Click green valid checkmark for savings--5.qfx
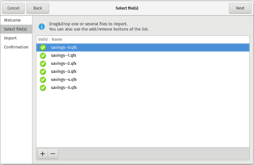This screenshot has height=165, width=254. [43, 88]
